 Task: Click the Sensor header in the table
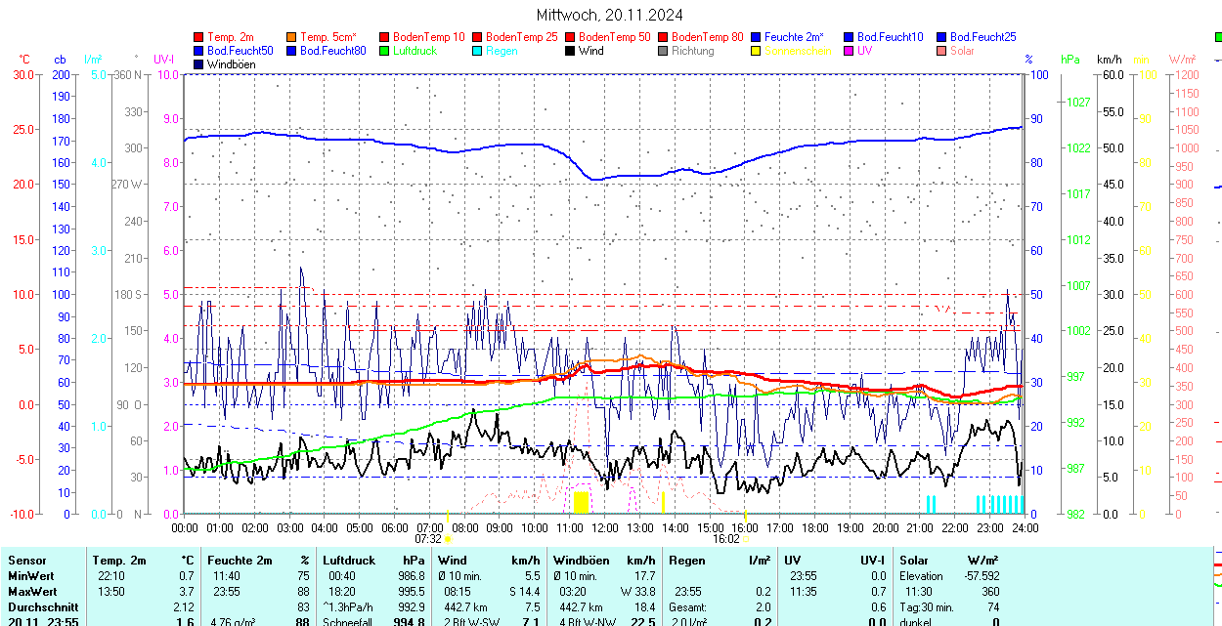pyautogui.click(x=26, y=561)
